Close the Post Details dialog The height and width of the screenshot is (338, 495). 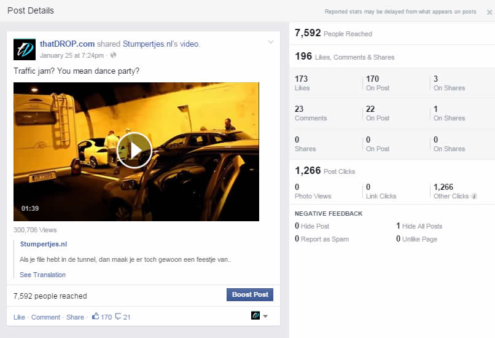tap(489, 12)
